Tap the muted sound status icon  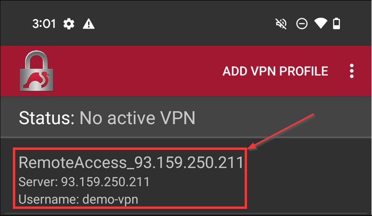point(281,24)
